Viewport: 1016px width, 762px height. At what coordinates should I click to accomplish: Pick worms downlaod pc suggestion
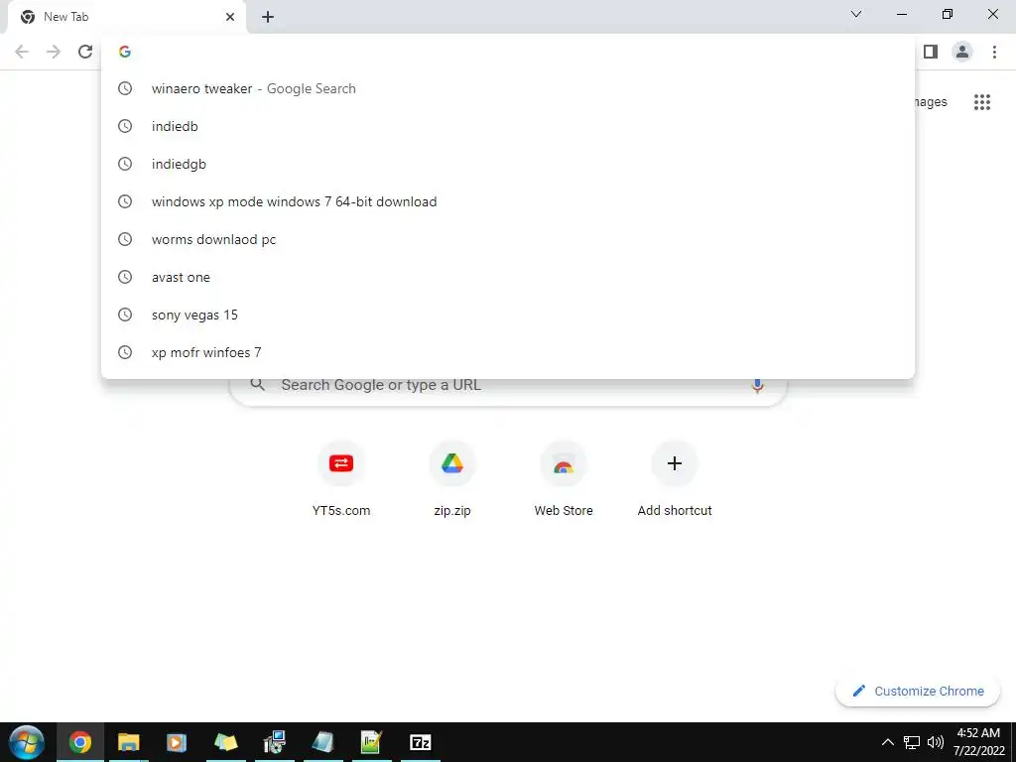point(508,239)
